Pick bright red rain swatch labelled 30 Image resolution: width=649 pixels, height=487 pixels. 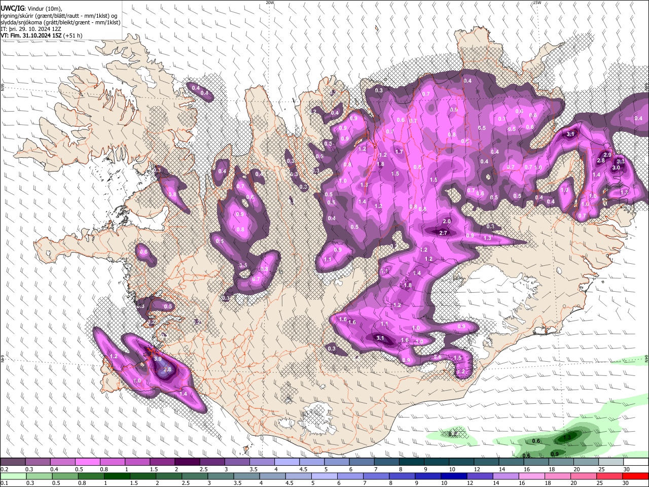[x=635, y=476]
